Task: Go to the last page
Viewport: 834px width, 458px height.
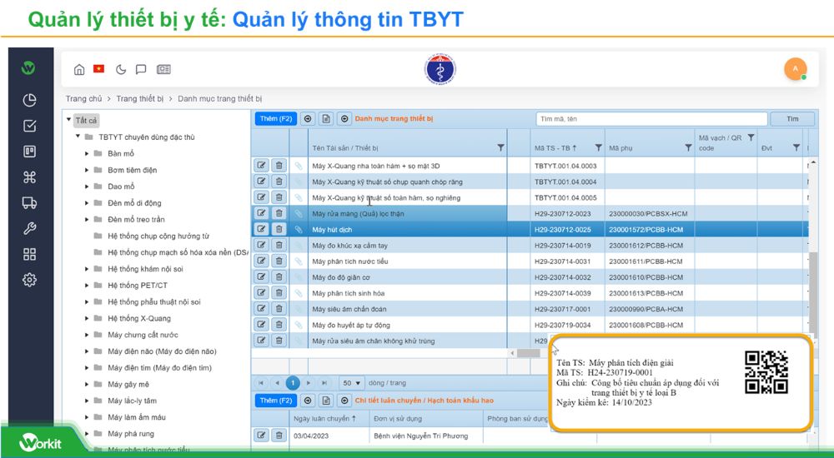Action: 324,382
